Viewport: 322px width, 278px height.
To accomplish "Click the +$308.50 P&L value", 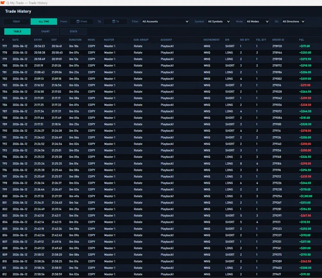I will click(305, 268).
